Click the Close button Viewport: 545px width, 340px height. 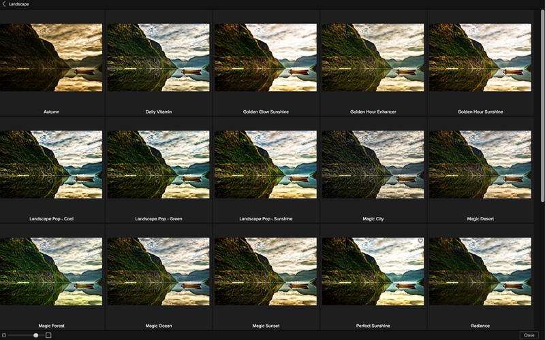pyautogui.click(x=529, y=335)
